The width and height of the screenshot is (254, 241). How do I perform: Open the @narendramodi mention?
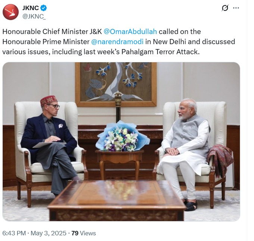point(117,42)
